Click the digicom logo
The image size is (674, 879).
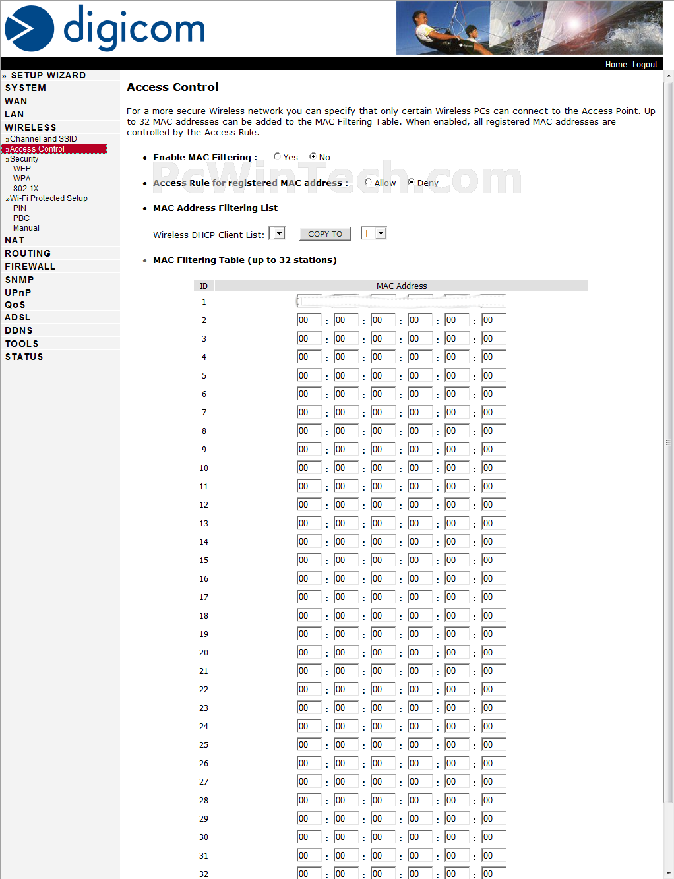pyautogui.click(x=105, y=28)
